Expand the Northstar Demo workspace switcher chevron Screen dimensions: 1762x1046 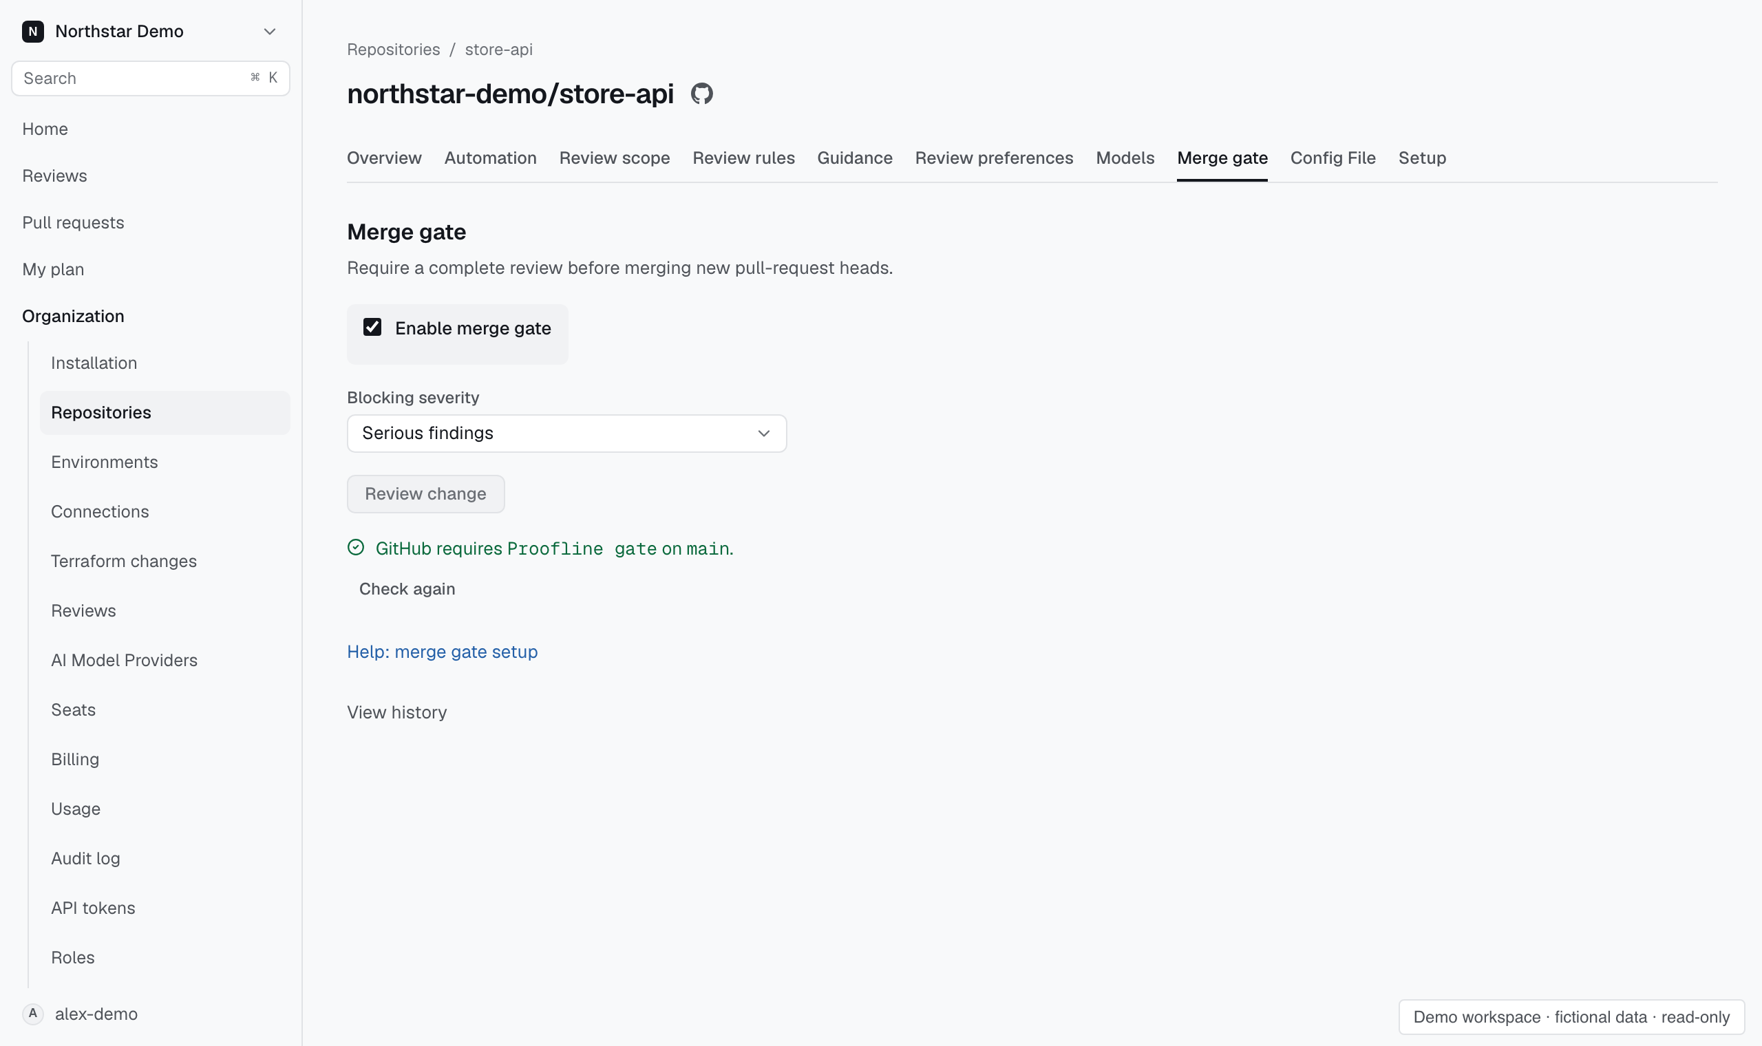269,32
